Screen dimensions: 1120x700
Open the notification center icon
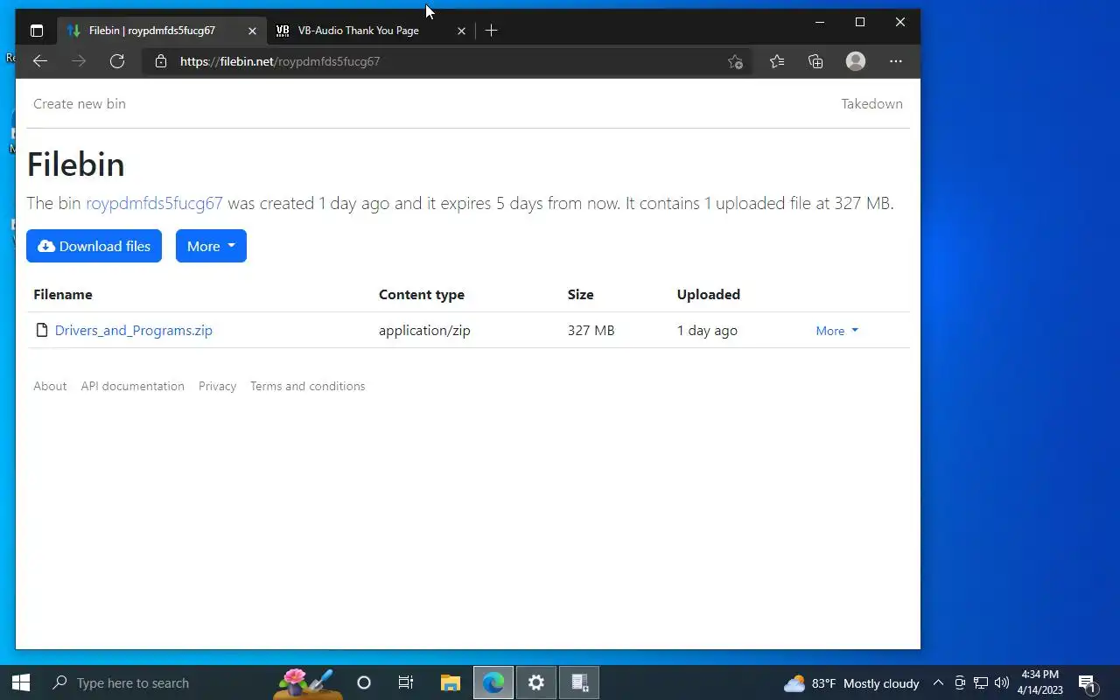[1088, 683]
